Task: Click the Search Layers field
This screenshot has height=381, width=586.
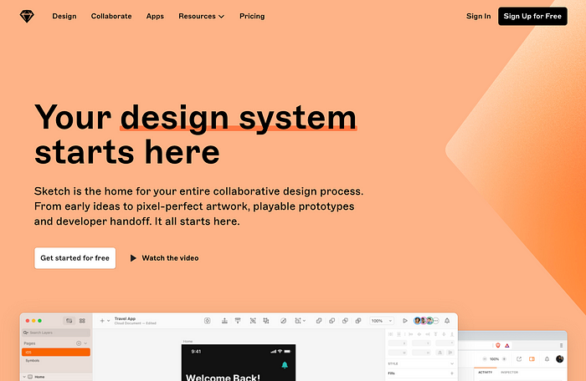Action: (x=56, y=333)
